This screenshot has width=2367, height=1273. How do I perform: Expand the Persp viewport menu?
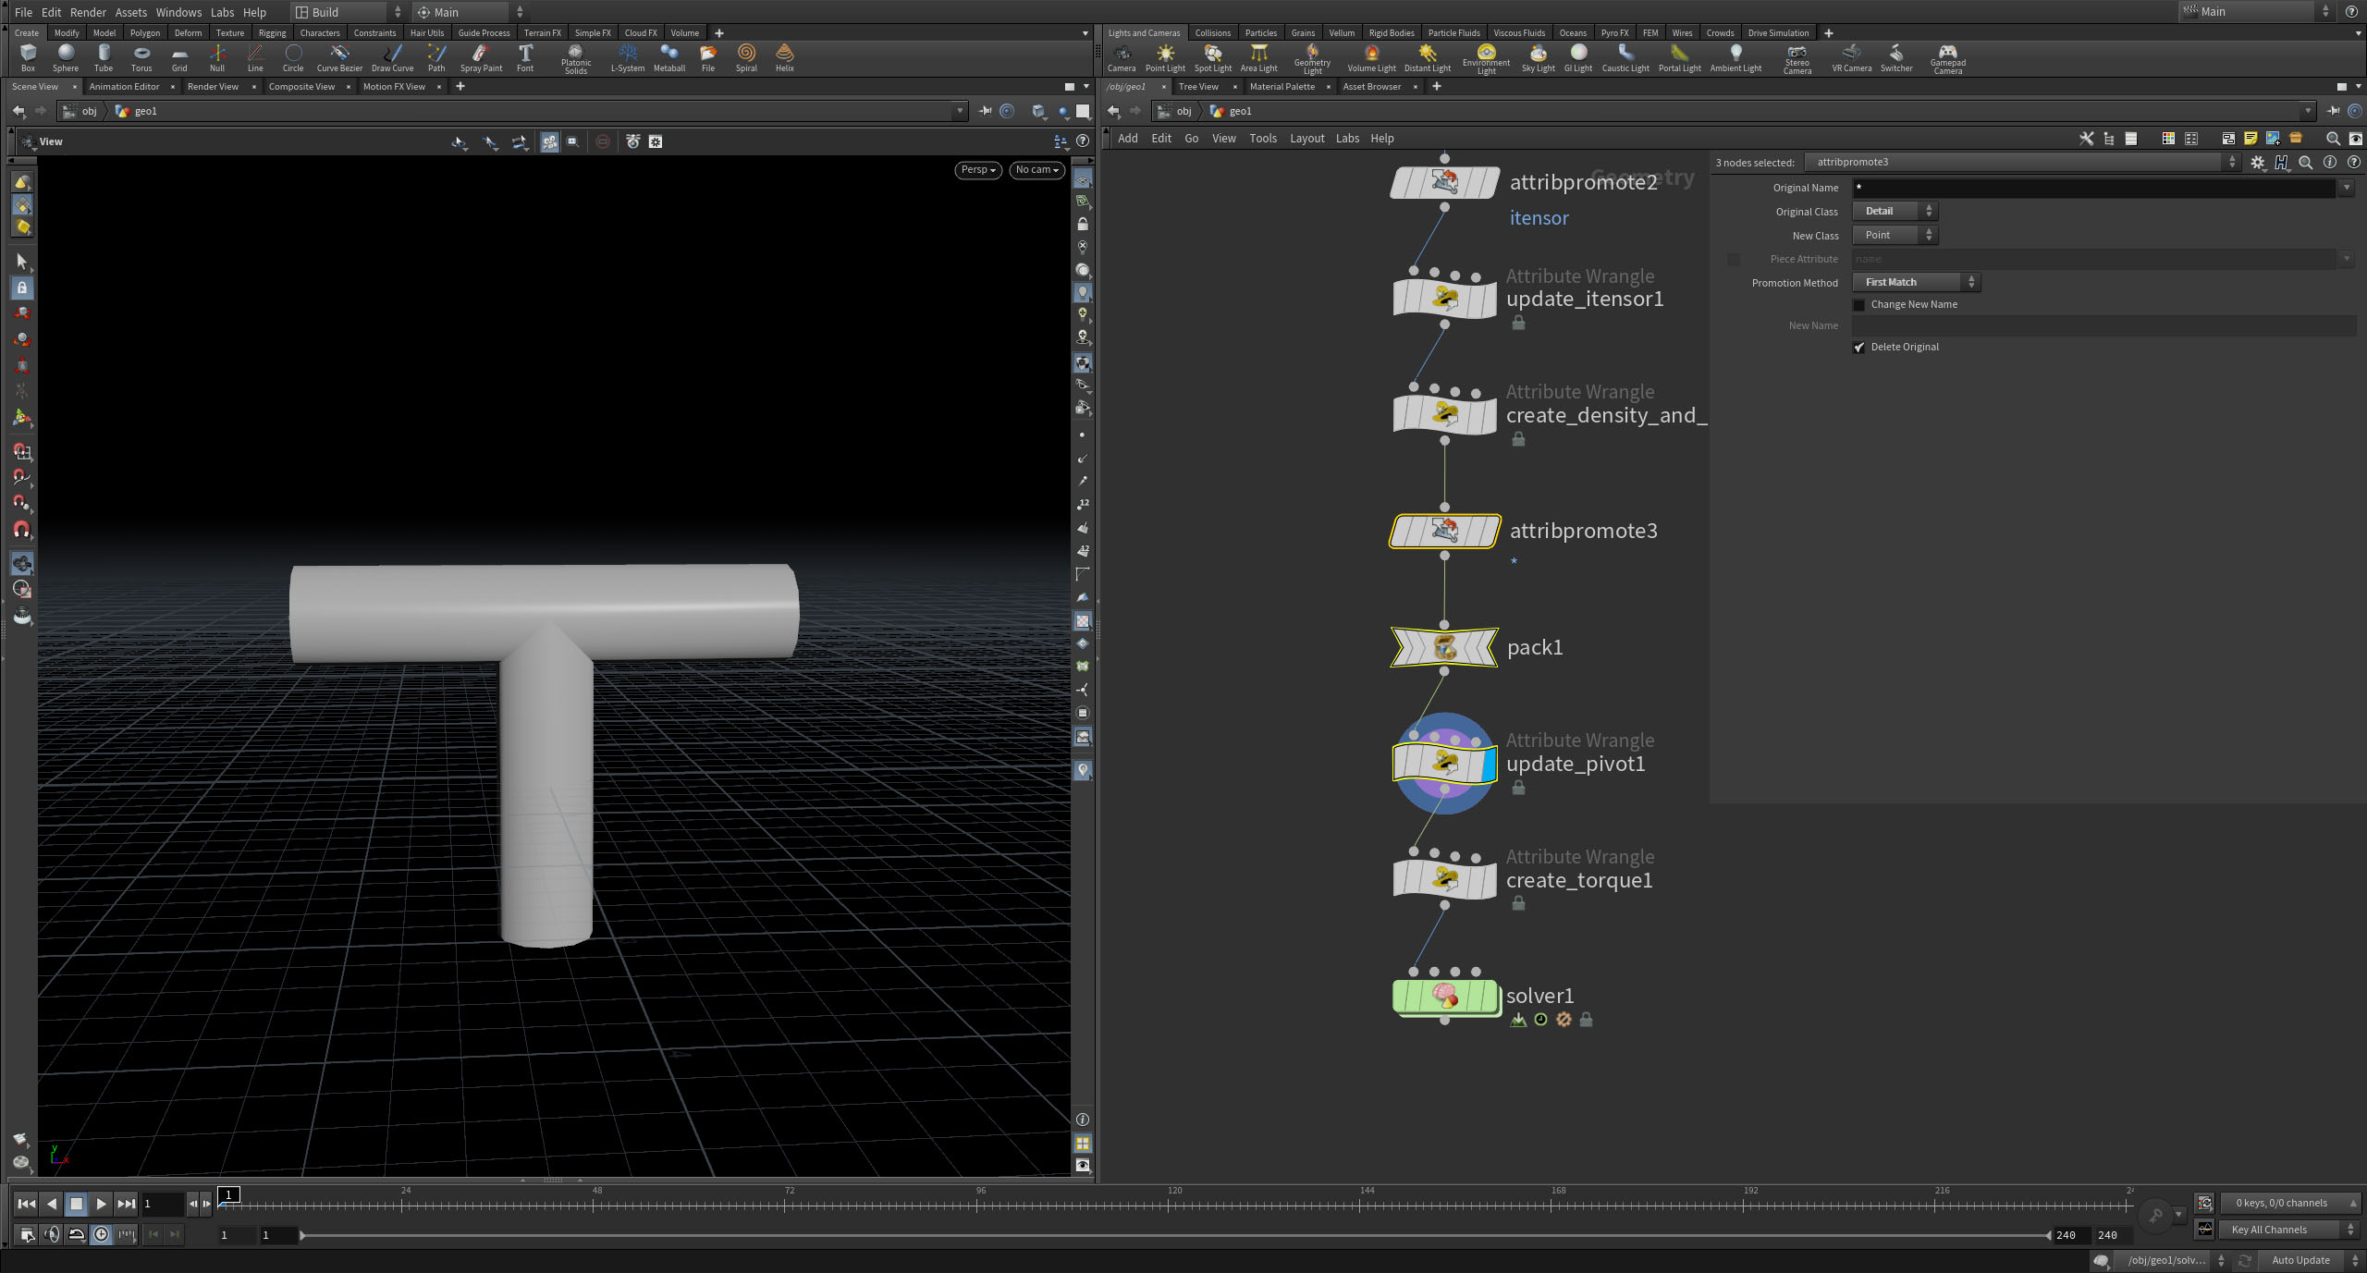tap(977, 170)
